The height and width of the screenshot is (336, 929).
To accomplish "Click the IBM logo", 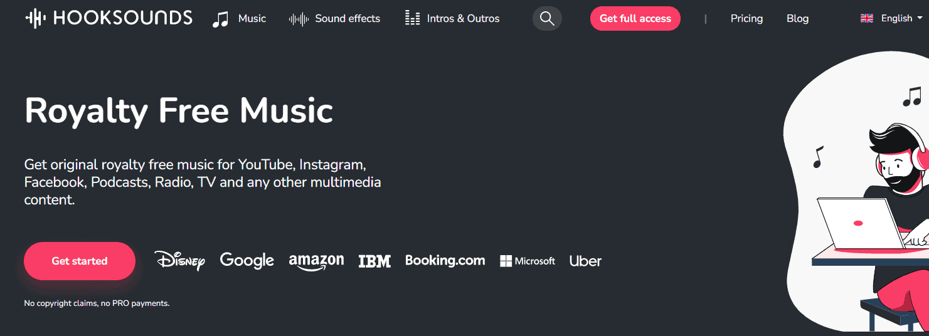I will click(374, 261).
